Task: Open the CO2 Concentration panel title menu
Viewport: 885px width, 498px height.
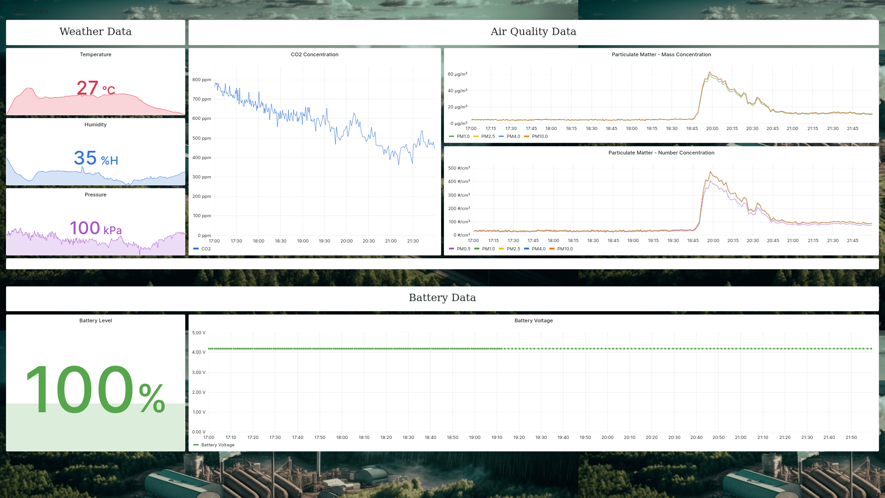Action: point(314,54)
